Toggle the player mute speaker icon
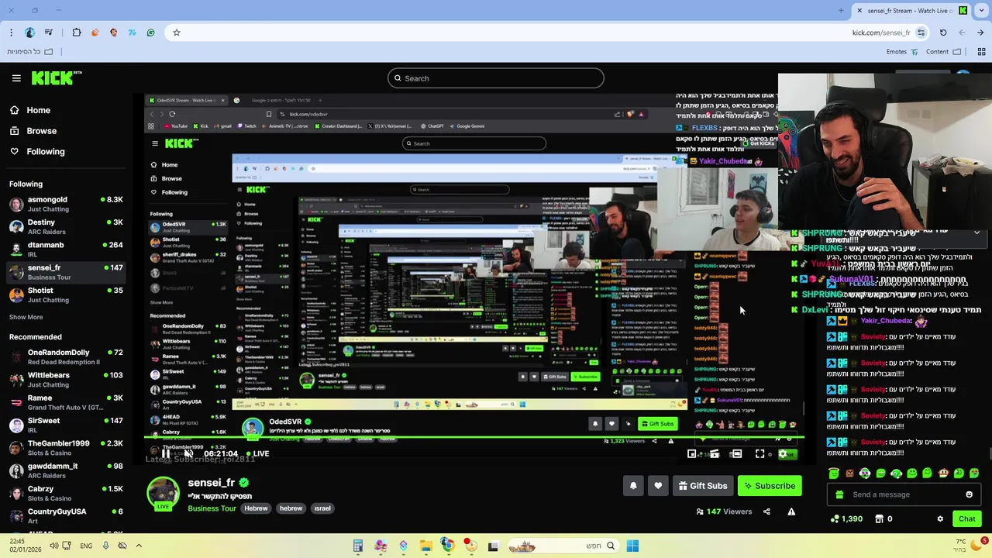This screenshot has height=558, width=992. 188,454
